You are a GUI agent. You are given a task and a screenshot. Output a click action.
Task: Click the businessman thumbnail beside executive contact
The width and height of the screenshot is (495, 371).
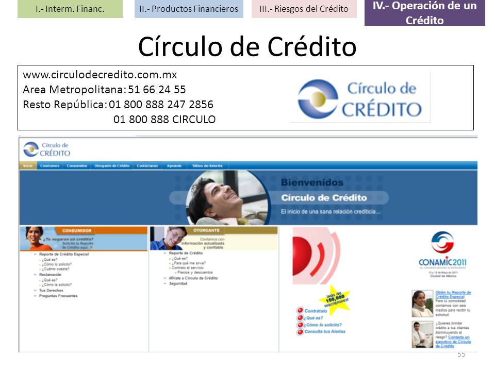coord(422,334)
